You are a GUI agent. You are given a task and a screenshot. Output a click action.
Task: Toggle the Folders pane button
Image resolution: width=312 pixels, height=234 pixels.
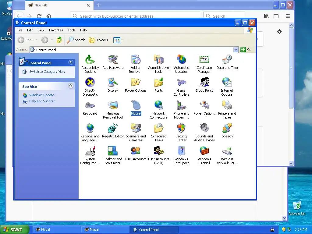coord(98,40)
